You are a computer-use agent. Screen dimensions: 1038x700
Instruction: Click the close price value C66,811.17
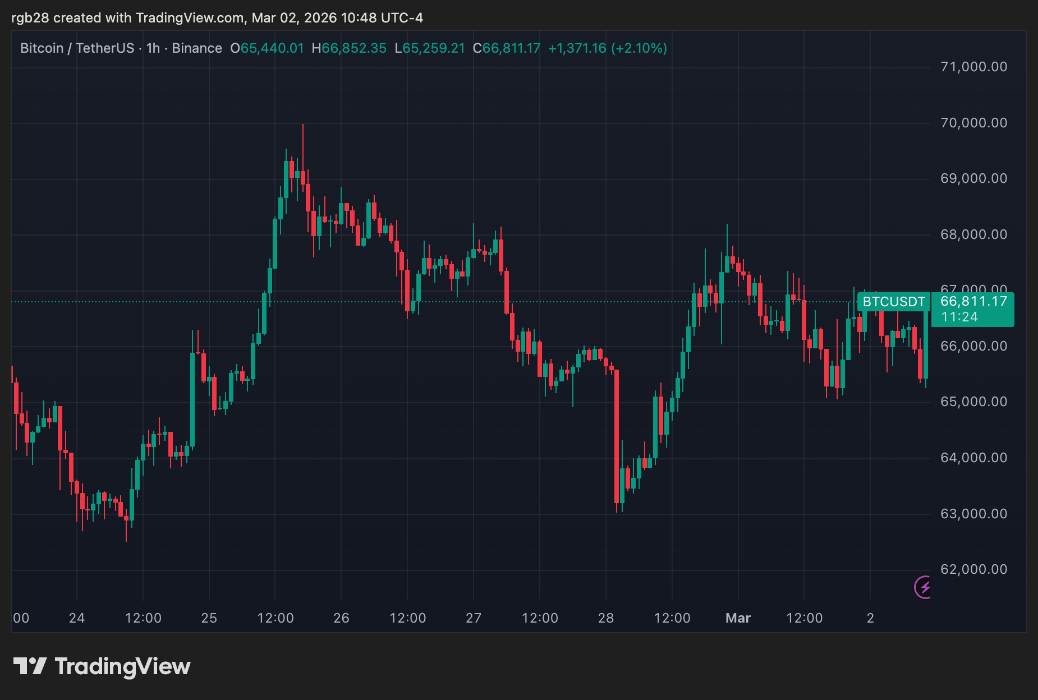(506, 48)
